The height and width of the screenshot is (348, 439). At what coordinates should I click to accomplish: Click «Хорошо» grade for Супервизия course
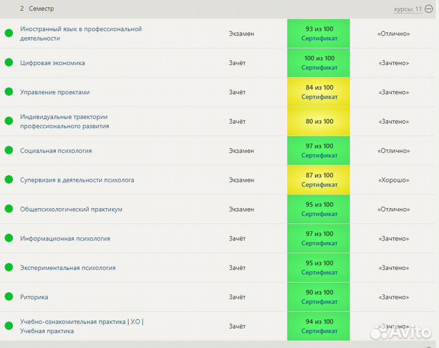393,180
